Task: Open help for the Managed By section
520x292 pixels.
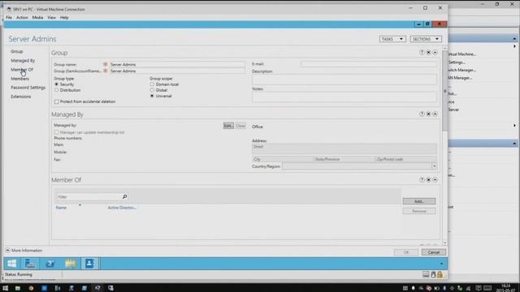Action: pos(422,114)
